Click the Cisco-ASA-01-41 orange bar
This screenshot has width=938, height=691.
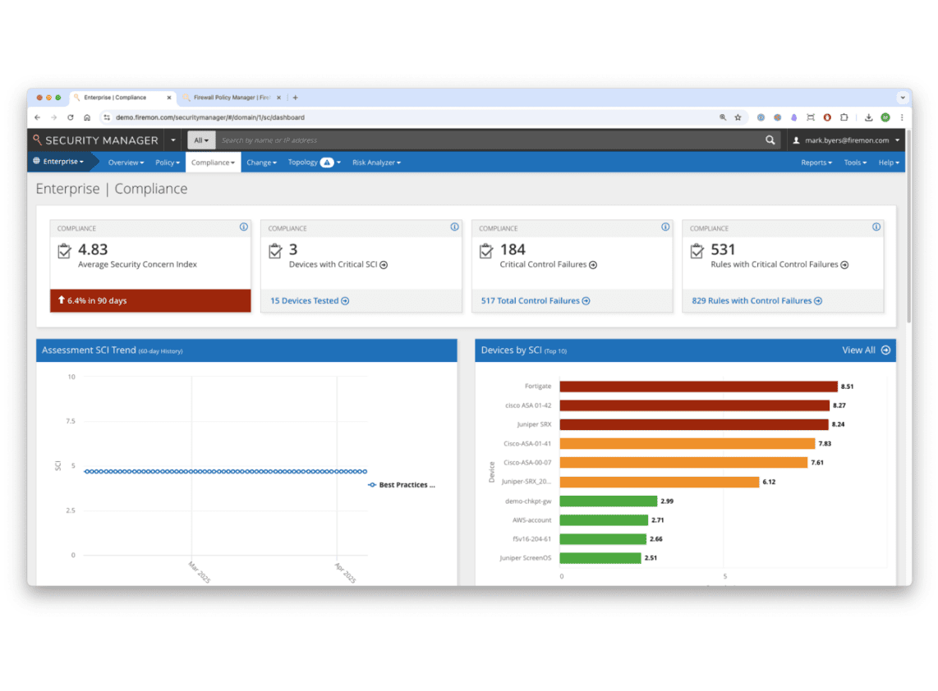click(x=687, y=443)
